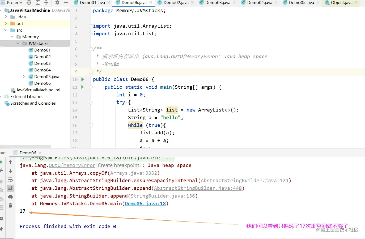Fold the try block at line 13
Screen dimensions: 365x239
(91, 102)
